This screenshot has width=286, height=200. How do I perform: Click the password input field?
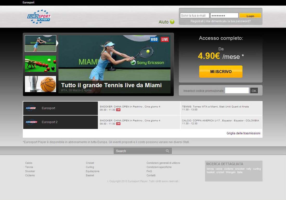(224, 16)
